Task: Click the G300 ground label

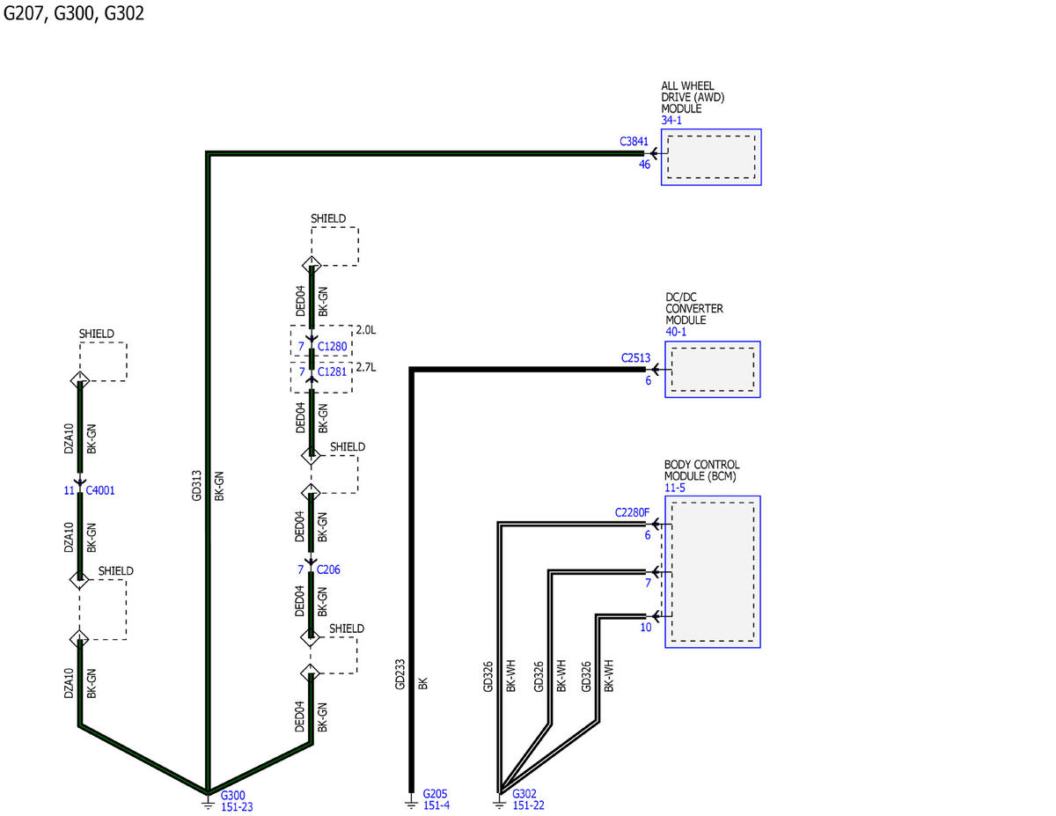Action: click(x=233, y=794)
